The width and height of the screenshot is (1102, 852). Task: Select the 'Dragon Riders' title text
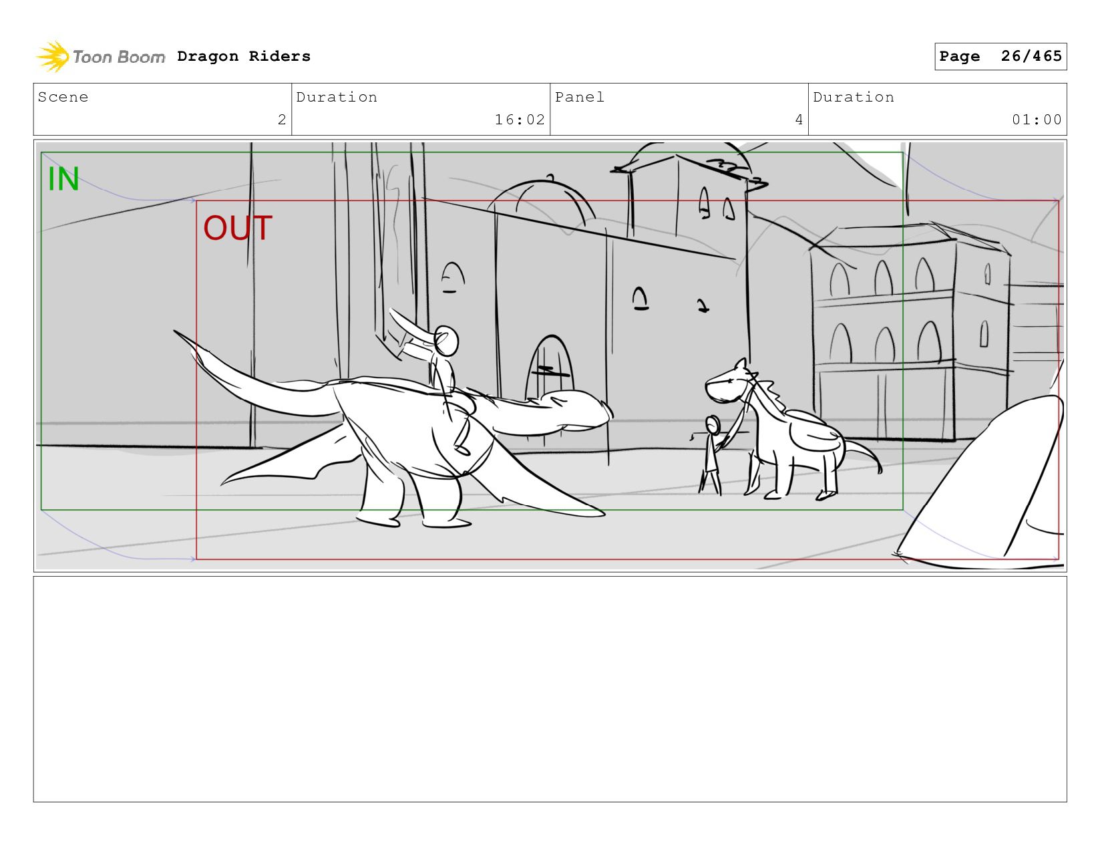244,56
